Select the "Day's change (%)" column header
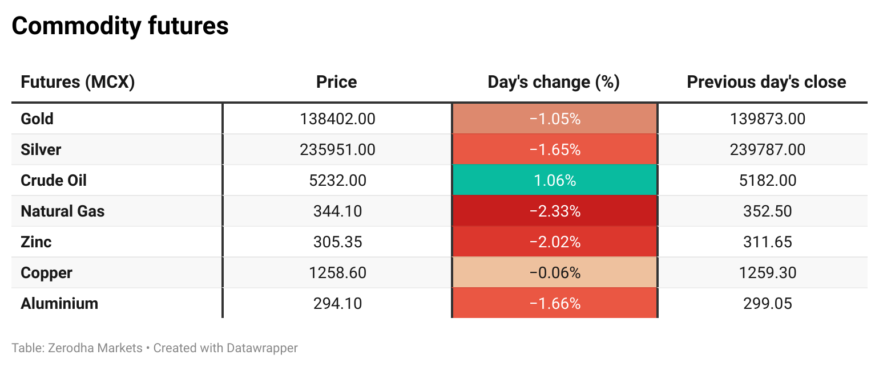This screenshot has width=879, height=367. pos(554,82)
